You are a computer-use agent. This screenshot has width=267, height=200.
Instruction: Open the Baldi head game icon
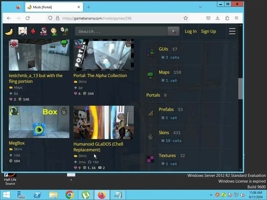click(x=54, y=31)
